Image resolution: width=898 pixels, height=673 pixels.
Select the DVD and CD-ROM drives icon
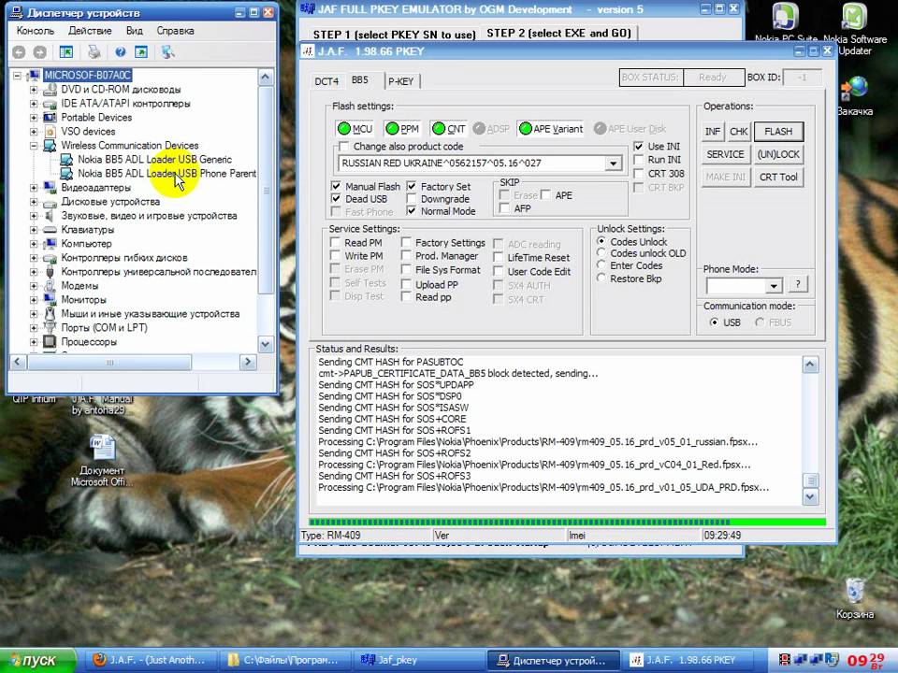click(x=50, y=90)
